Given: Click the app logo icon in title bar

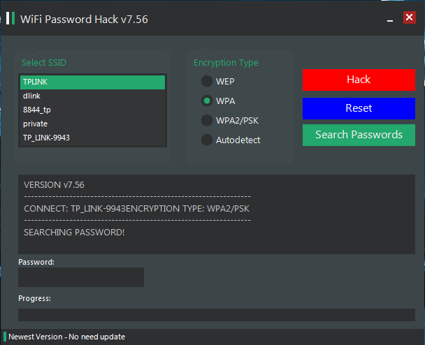Looking at the screenshot, I should tap(10, 18).
